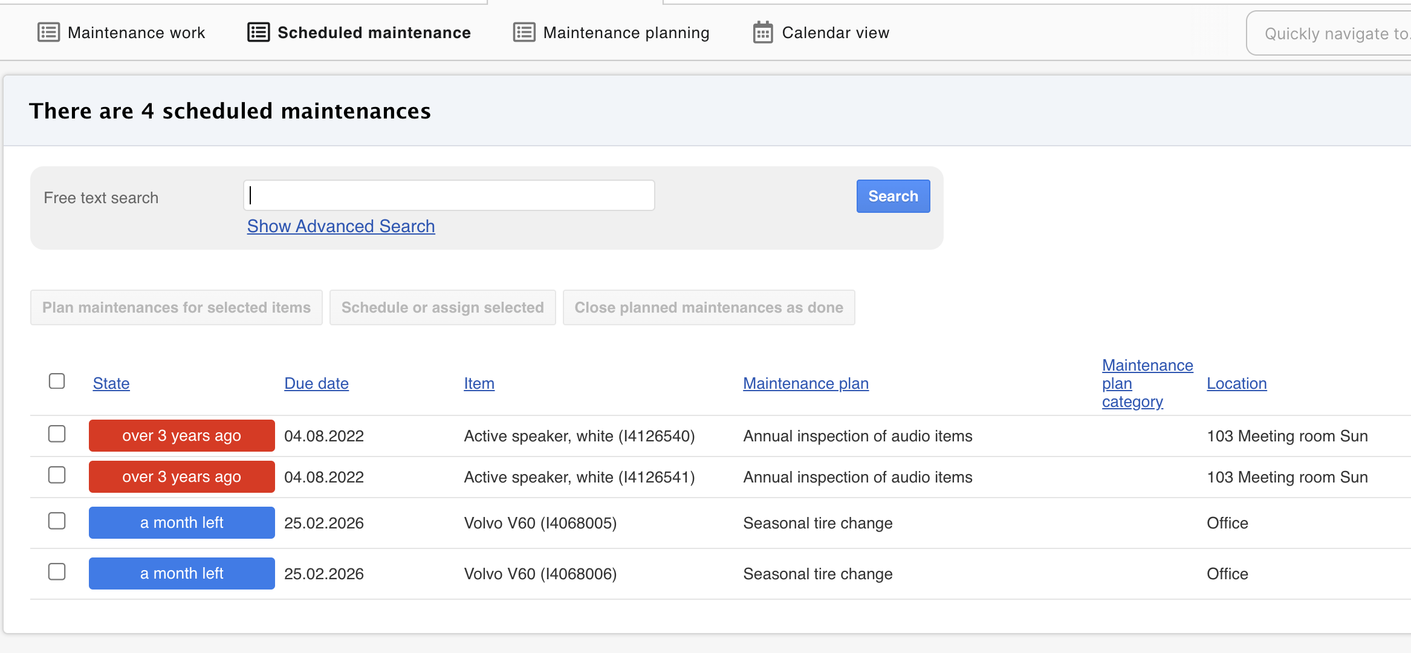
Task: Click the Maintenance work list icon
Action: (48, 32)
